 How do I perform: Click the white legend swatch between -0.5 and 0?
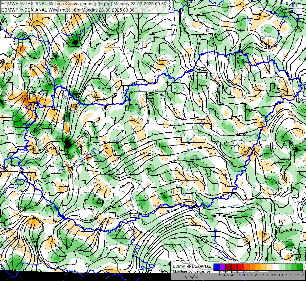click(276, 267)
